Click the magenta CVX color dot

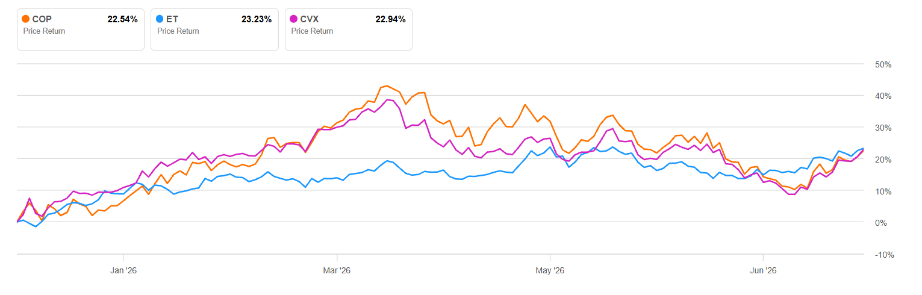294,19
